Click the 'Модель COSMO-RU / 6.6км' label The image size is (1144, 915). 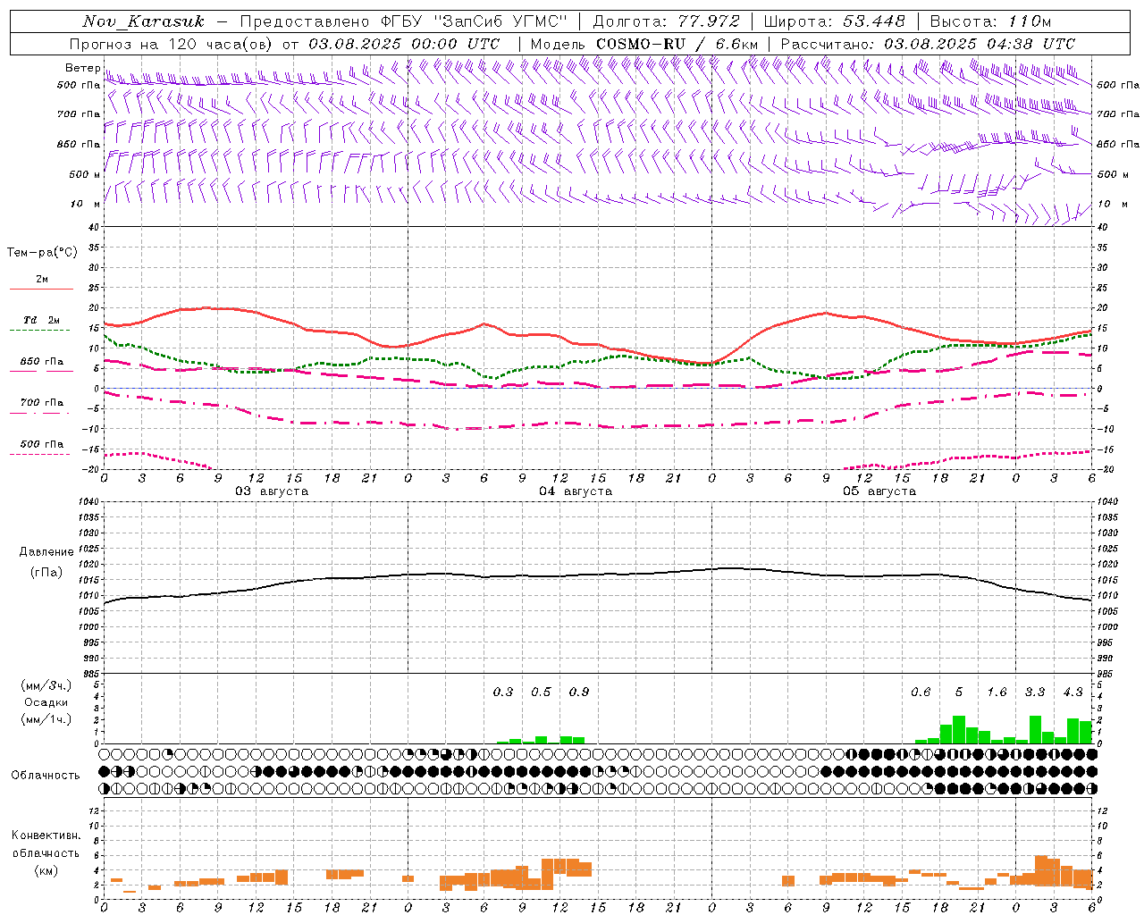644,44
